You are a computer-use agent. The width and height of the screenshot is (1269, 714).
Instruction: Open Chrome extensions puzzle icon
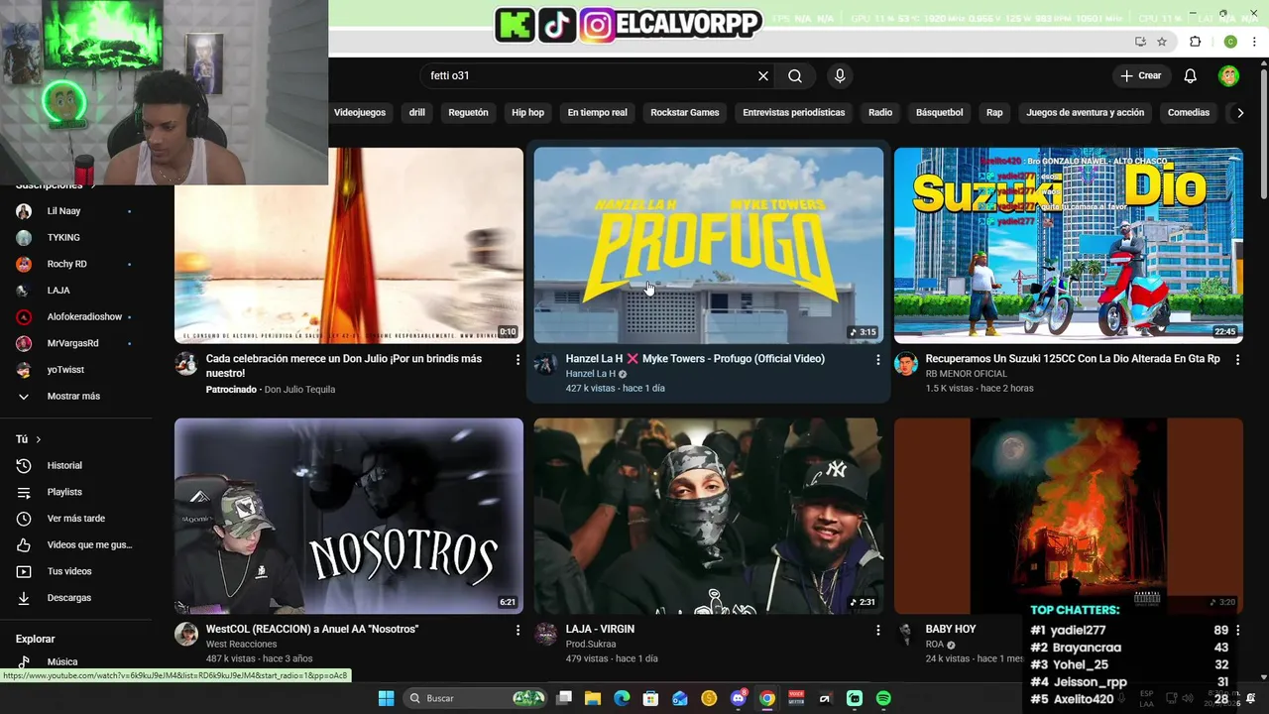coord(1195,42)
